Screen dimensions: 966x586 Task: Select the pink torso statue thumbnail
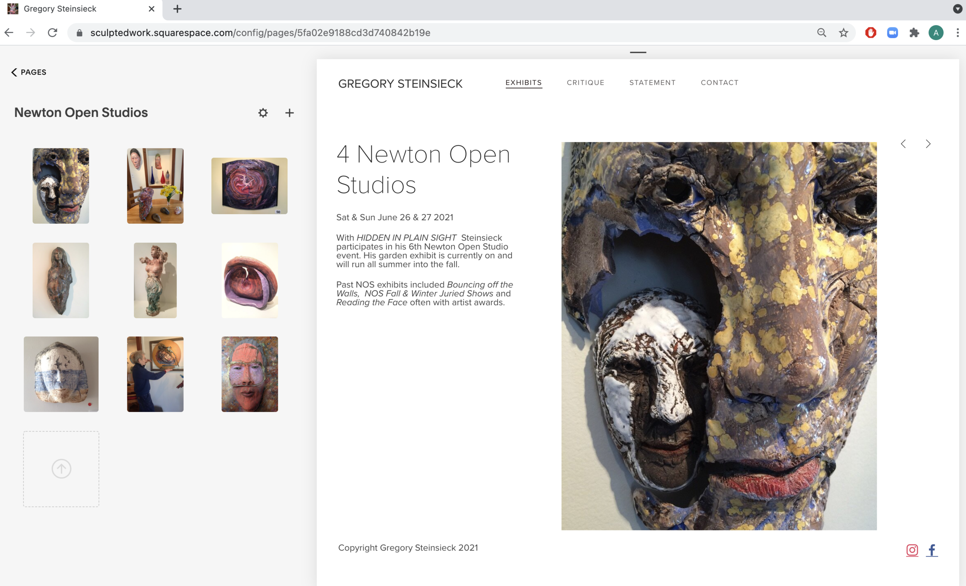click(x=155, y=280)
